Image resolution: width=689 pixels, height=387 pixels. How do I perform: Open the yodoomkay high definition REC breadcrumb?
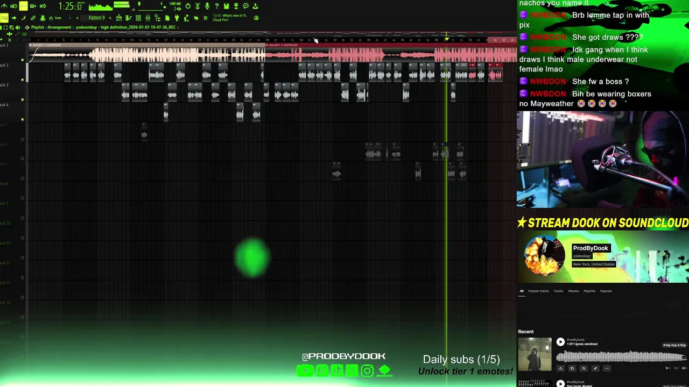click(x=125, y=27)
